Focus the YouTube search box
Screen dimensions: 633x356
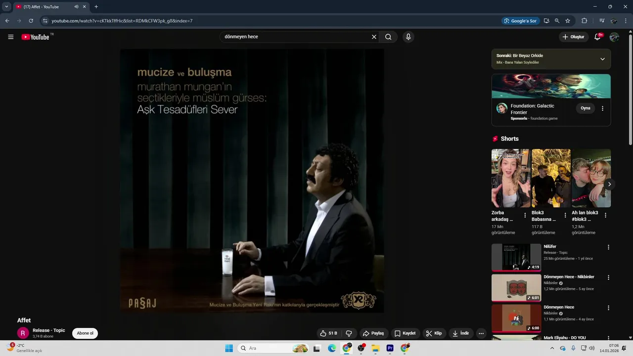coord(295,37)
